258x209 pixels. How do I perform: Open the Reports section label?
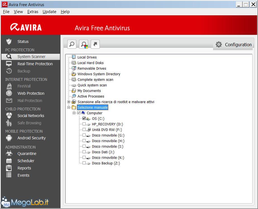[24, 168]
